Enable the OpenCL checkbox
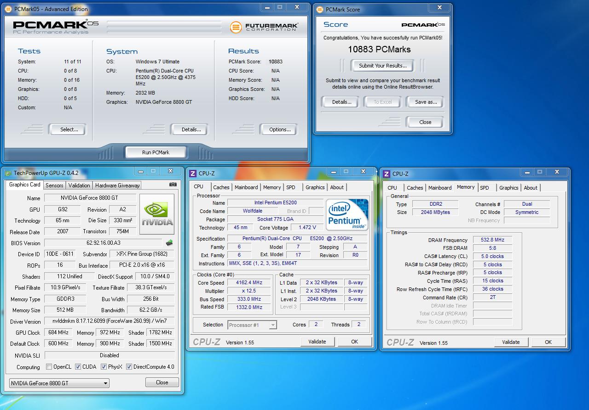The height and width of the screenshot is (410, 589). point(49,367)
